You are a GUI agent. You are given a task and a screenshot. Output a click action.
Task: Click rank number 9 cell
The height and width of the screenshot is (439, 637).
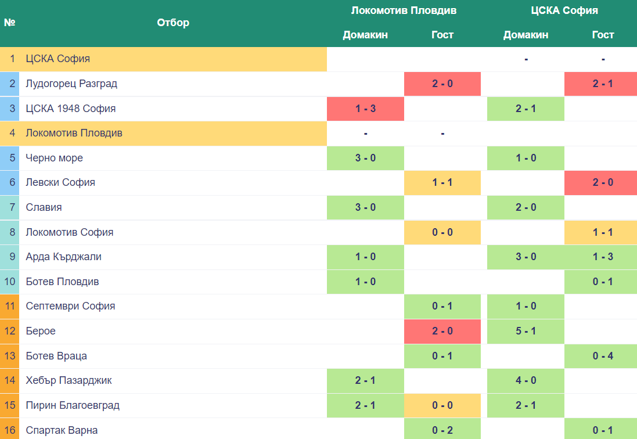(x=9, y=257)
